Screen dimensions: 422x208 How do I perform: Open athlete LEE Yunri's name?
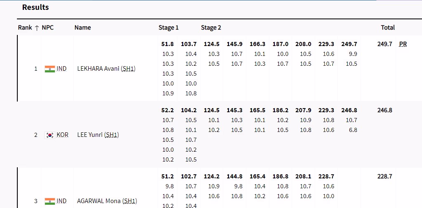[x=90, y=135]
